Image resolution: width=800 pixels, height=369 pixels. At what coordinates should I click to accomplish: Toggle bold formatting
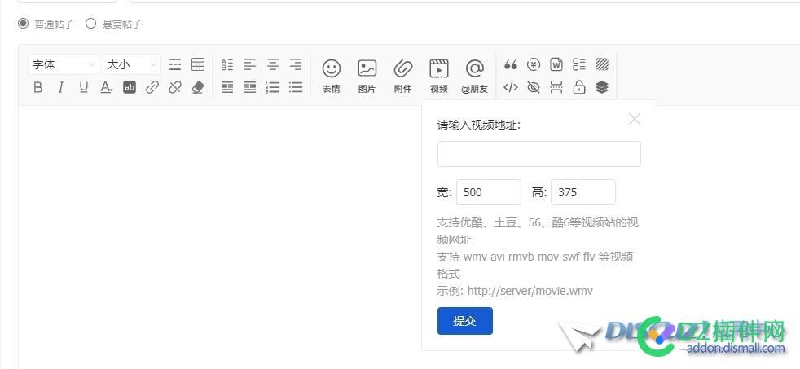coord(37,87)
